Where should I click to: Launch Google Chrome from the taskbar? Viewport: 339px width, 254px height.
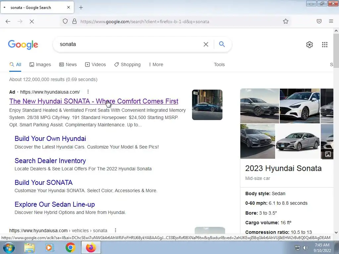(x=70, y=248)
